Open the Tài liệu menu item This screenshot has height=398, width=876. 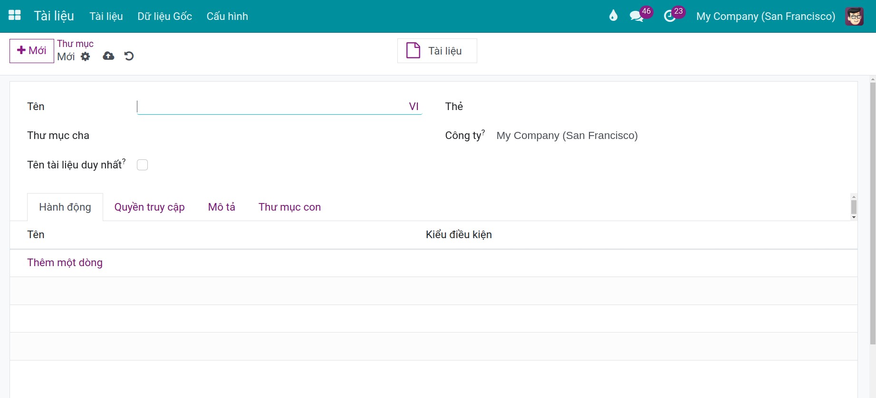click(106, 16)
